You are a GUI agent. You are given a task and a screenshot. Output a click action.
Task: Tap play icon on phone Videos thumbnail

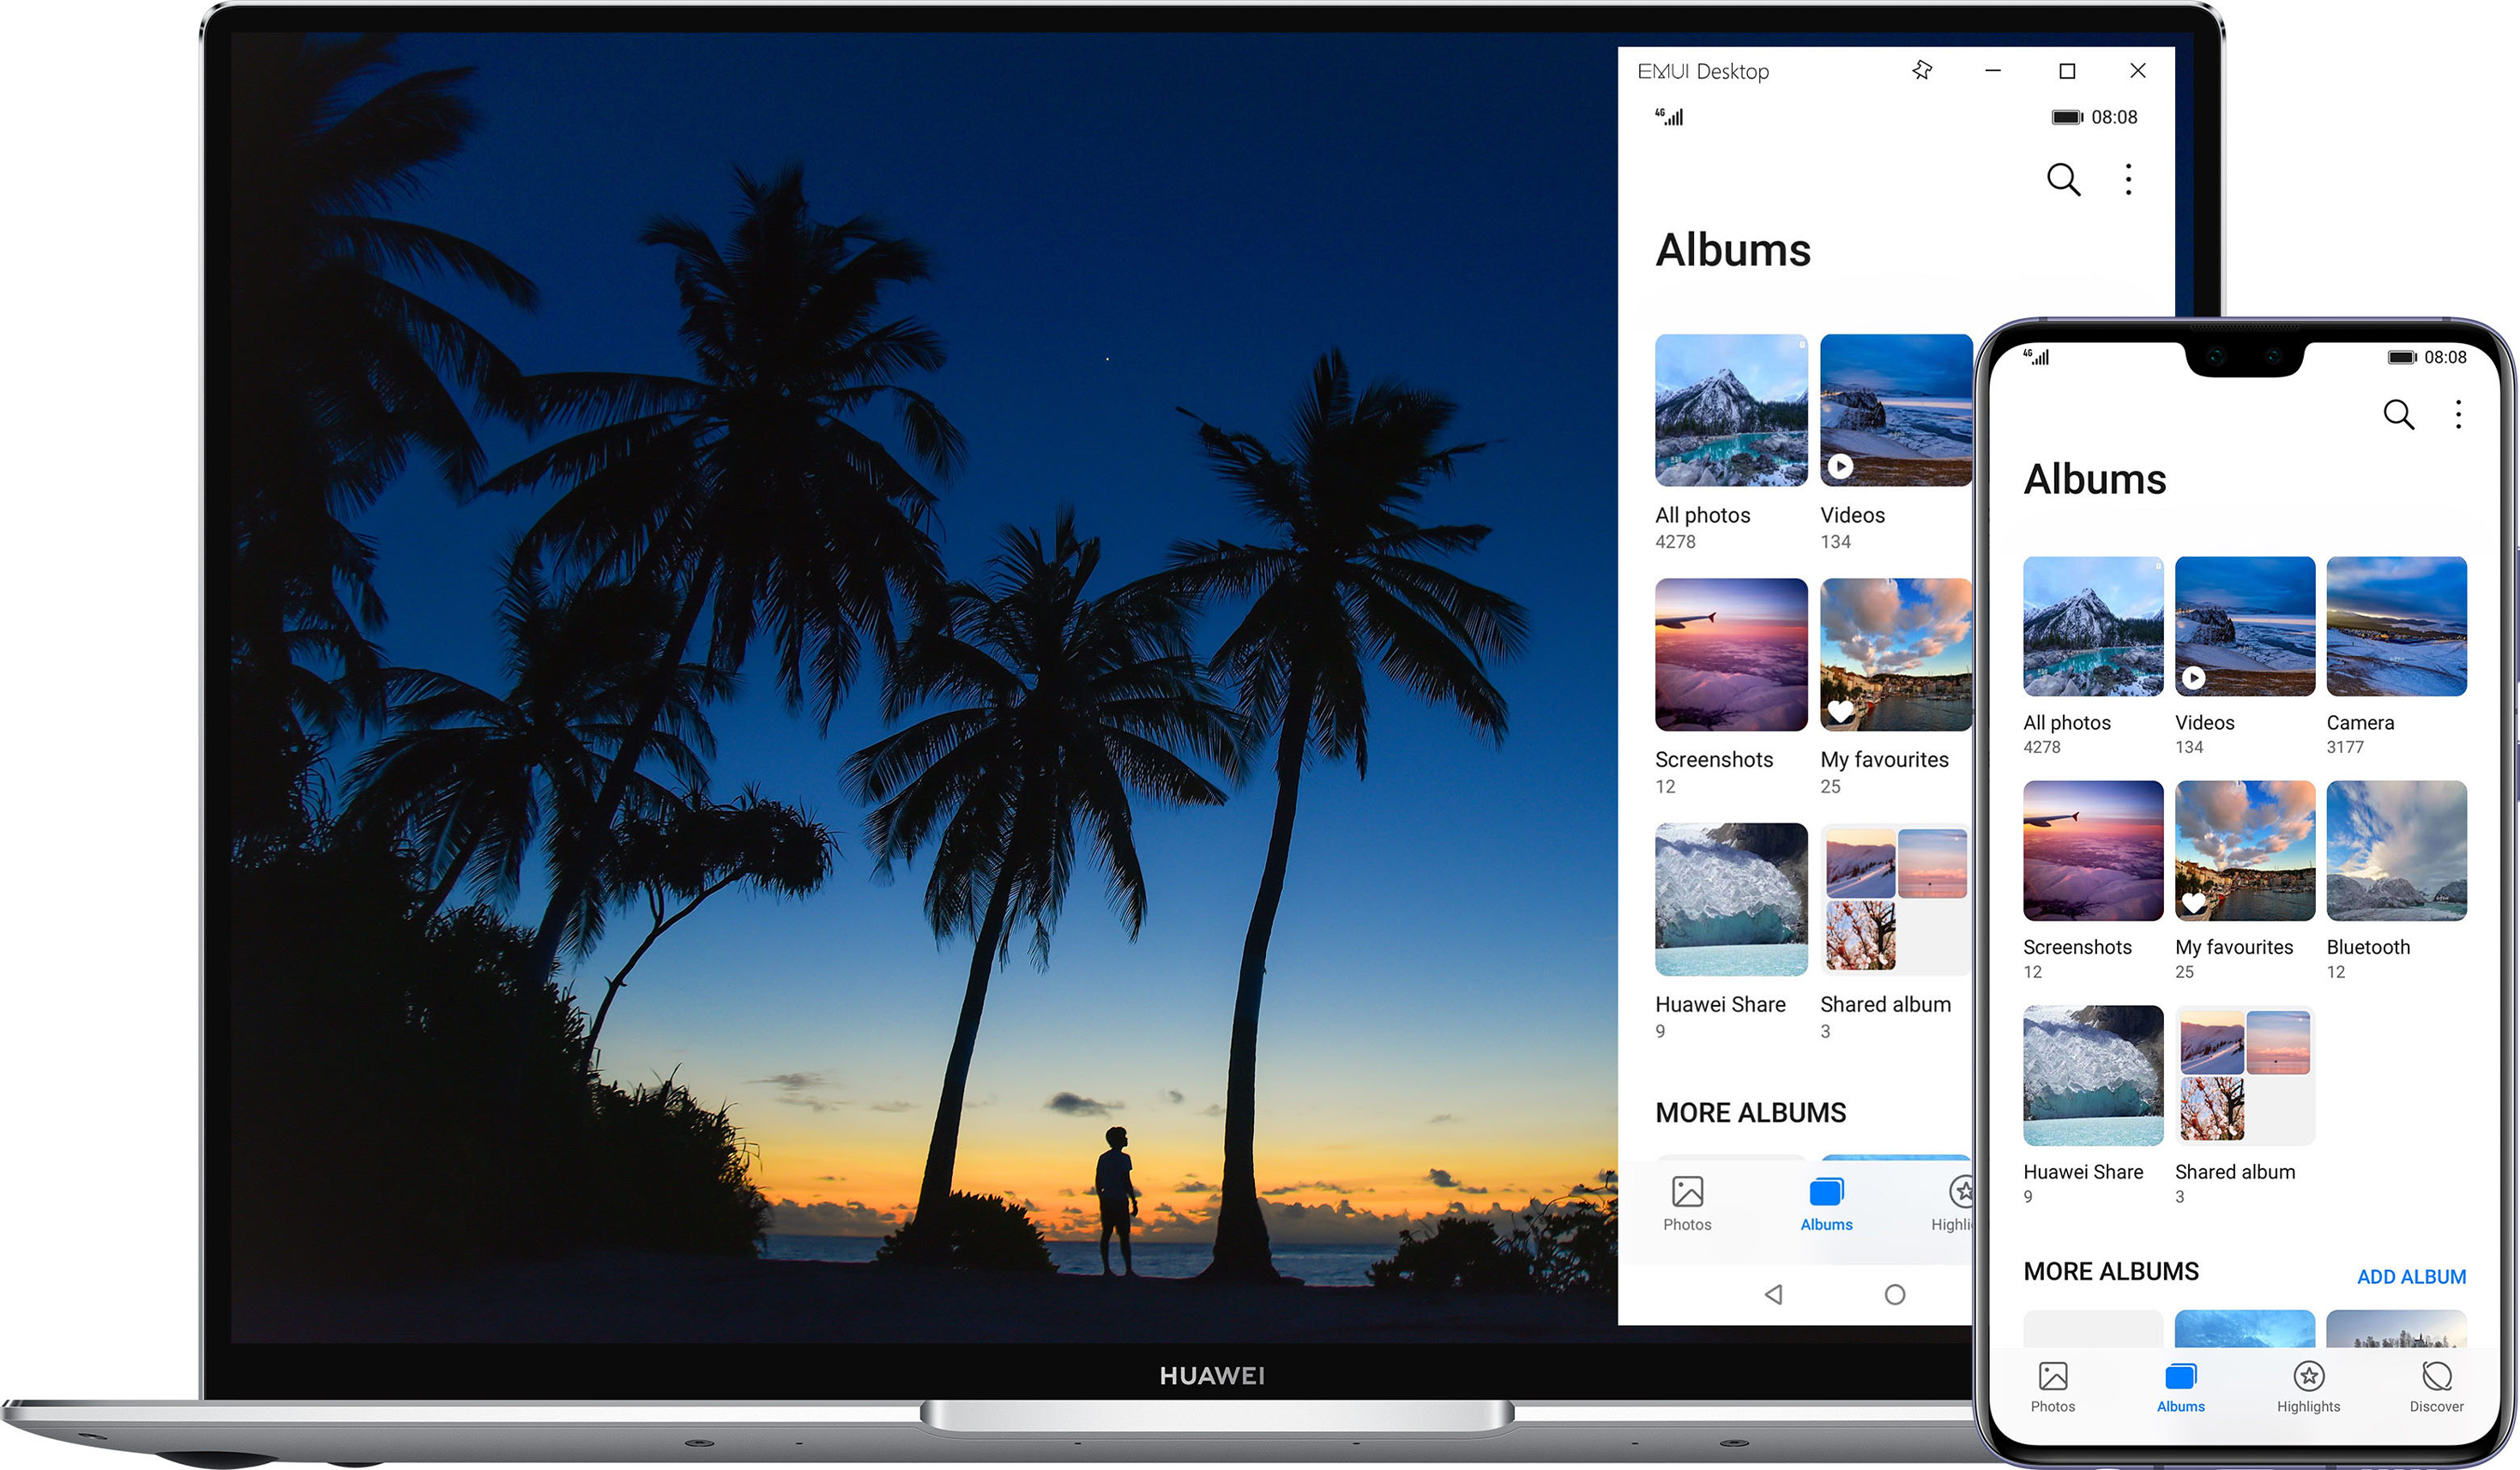click(x=2193, y=678)
